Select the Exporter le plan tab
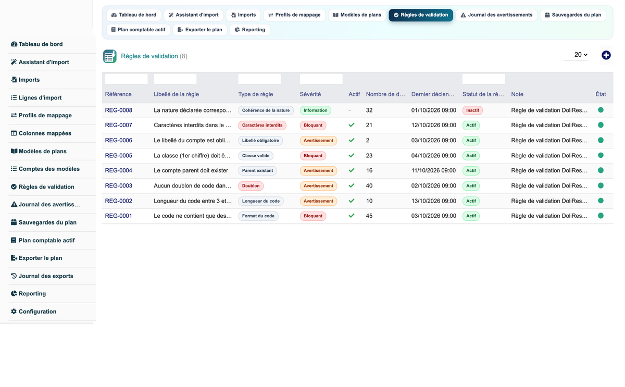 (200, 30)
